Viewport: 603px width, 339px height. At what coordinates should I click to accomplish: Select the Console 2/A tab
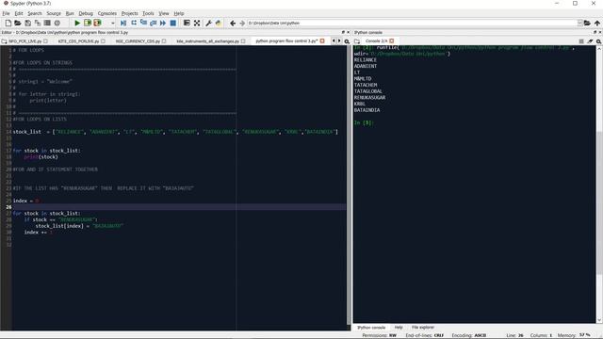376,41
